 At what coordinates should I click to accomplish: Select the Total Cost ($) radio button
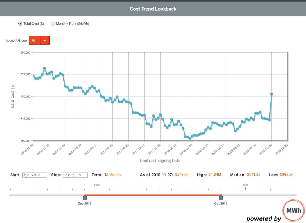point(20,24)
